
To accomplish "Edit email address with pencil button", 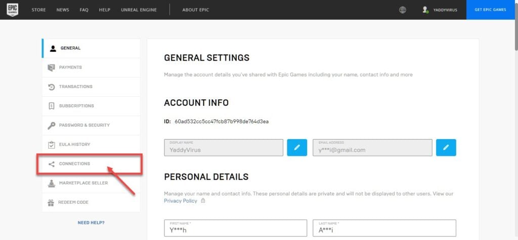I will [x=446, y=148].
